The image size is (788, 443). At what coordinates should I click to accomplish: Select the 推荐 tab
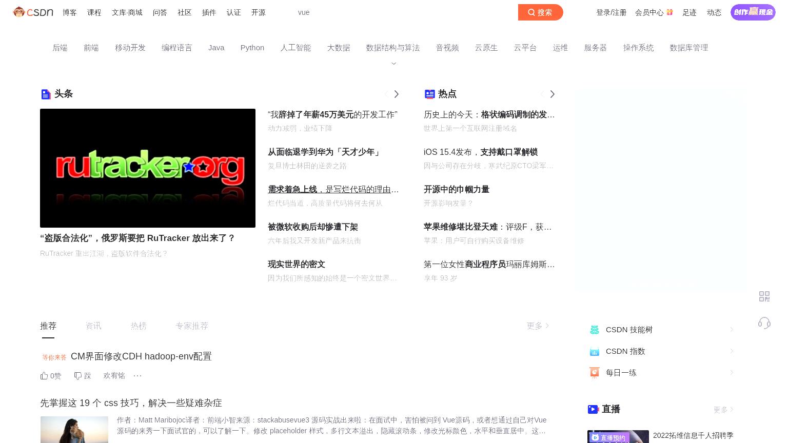click(48, 326)
